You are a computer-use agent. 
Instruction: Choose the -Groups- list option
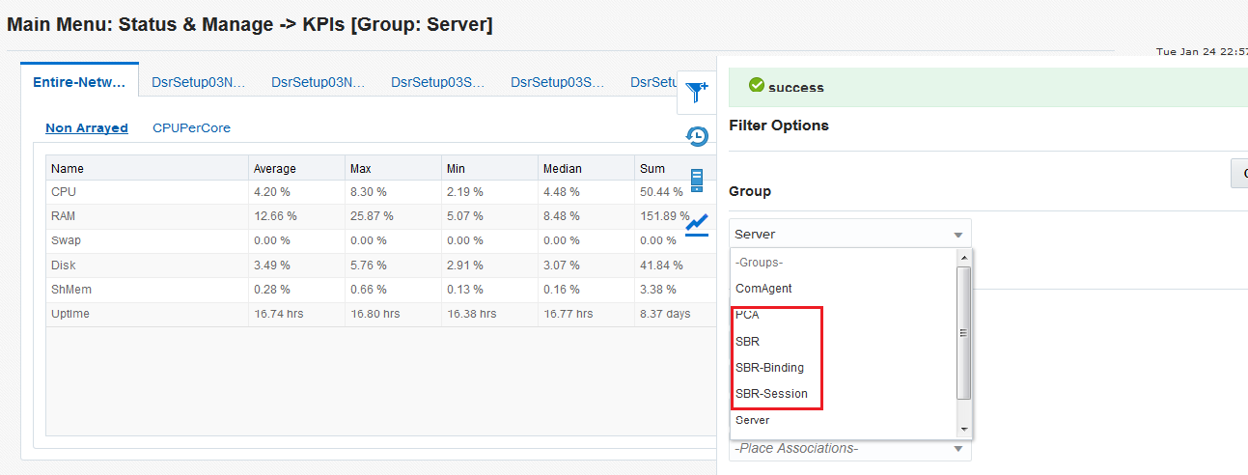pyautogui.click(x=843, y=262)
